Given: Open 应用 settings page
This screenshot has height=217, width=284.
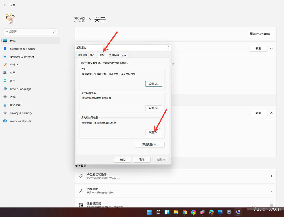Looking at the screenshot, I should pos(30,73).
